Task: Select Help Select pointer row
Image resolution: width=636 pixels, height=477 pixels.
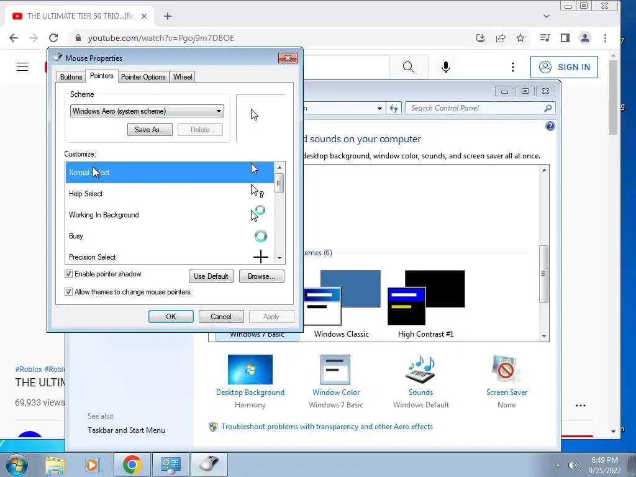Action: point(170,194)
